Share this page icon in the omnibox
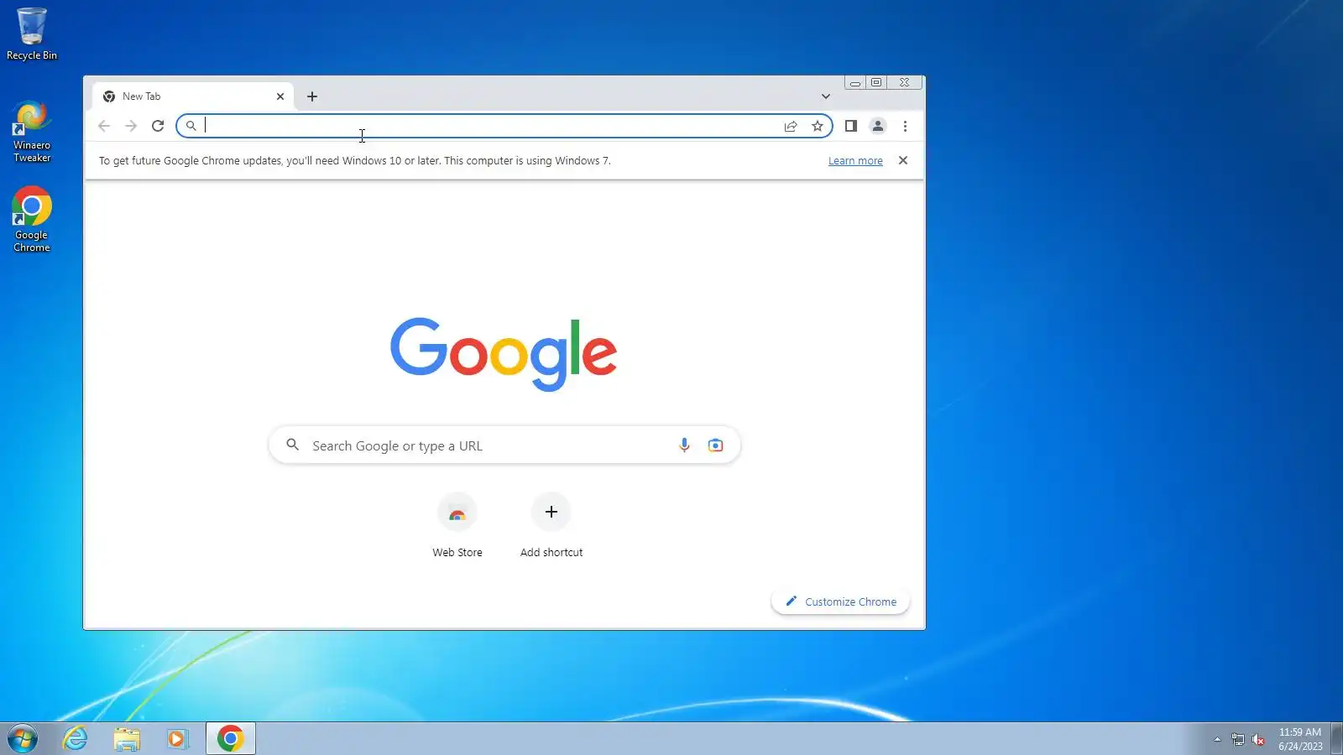Image resolution: width=1343 pixels, height=755 pixels. [x=791, y=126]
